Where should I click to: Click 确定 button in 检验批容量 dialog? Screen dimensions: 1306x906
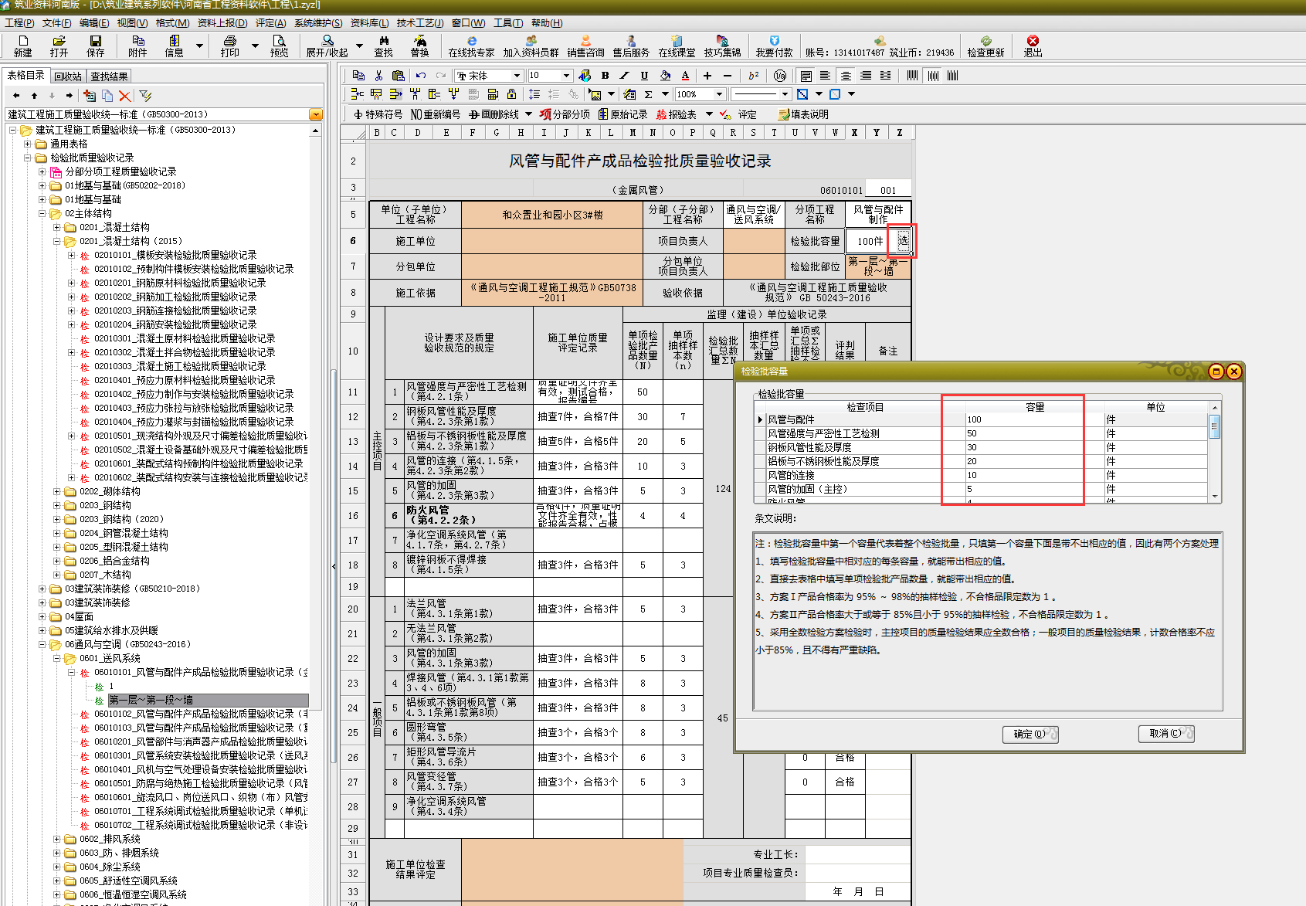(1030, 734)
